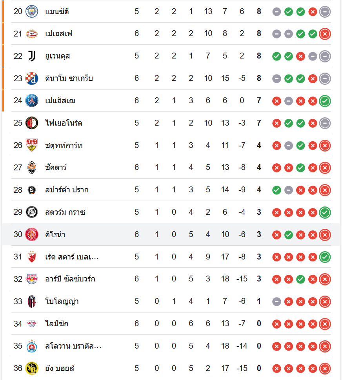Click the Dinamo Zagreb crest icon
This screenshot has height=380, width=342.
[31, 79]
